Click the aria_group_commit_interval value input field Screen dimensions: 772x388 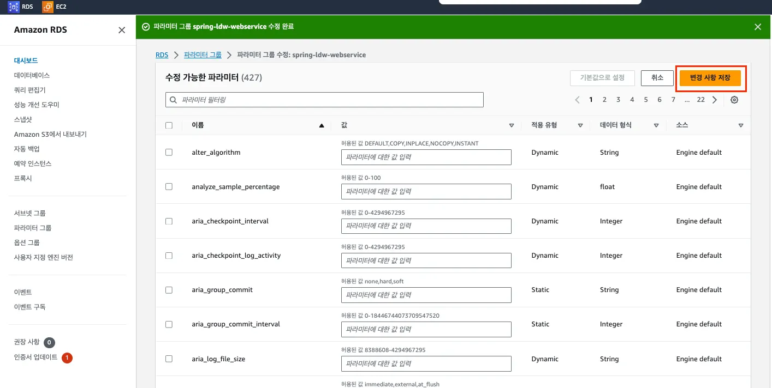pyautogui.click(x=426, y=329)
